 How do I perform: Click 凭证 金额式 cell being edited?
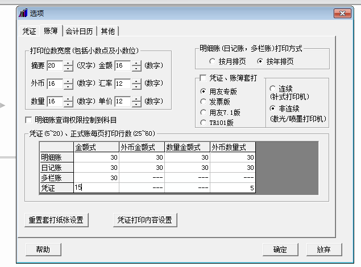96,188
